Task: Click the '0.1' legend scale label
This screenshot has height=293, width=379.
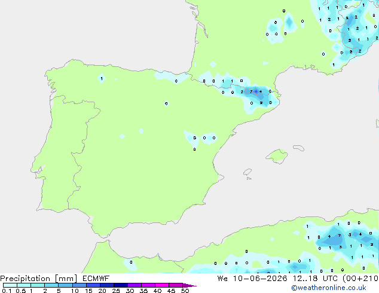Action: [7, 291]
